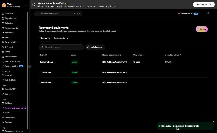Switch to the Equipments tab
This screenshot has width=217, height=133.
pos(61,38)
